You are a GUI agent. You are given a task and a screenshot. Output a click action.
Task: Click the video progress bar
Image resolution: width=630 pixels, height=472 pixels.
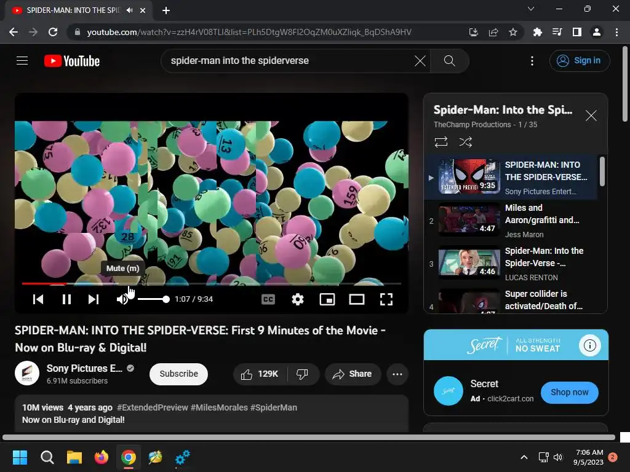[x=212, y=283]
